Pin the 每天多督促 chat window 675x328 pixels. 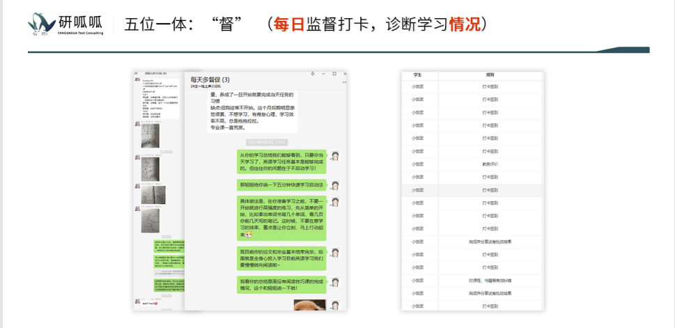pyautogui.click(x=313, y=74)
